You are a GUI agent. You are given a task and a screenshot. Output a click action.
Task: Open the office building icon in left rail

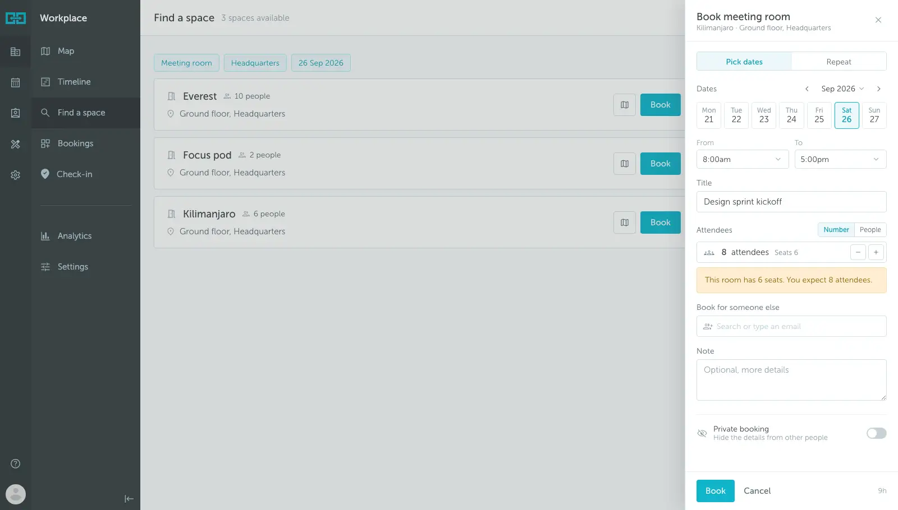(x=15, y=52)
